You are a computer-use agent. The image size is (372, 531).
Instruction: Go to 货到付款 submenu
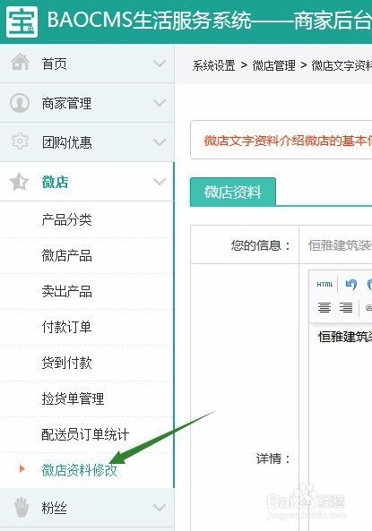(x=67, y=363)
